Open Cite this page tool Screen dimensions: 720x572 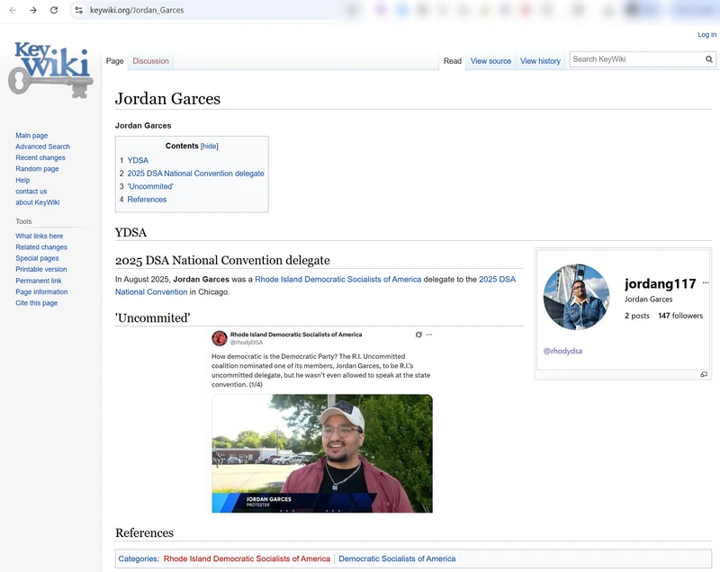point(37,303)
